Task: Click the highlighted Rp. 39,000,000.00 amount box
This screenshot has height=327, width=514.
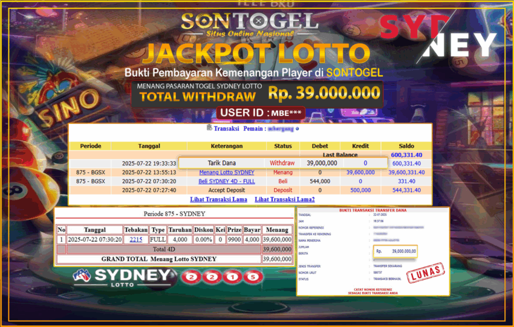Action: 393,251
